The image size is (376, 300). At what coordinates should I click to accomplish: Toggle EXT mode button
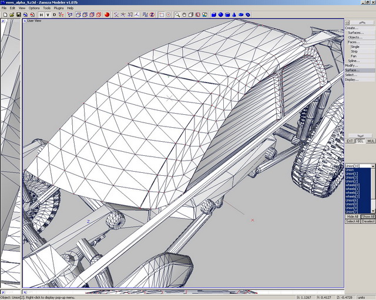[x=350, y=141]
